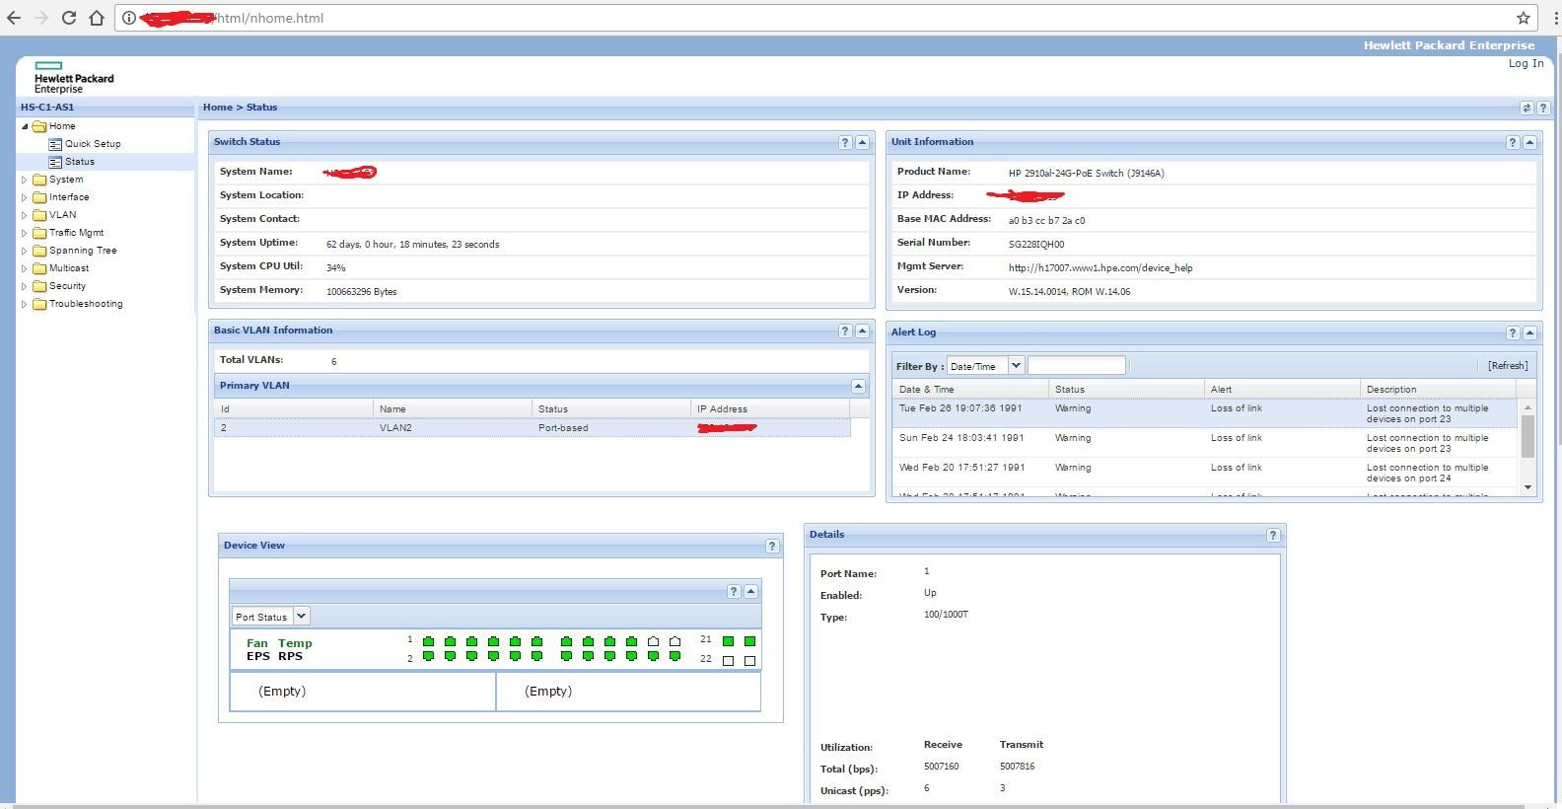1562x809 pixels.
Task: Collapse the Alert Log panel
Action: click(1529, 332)
